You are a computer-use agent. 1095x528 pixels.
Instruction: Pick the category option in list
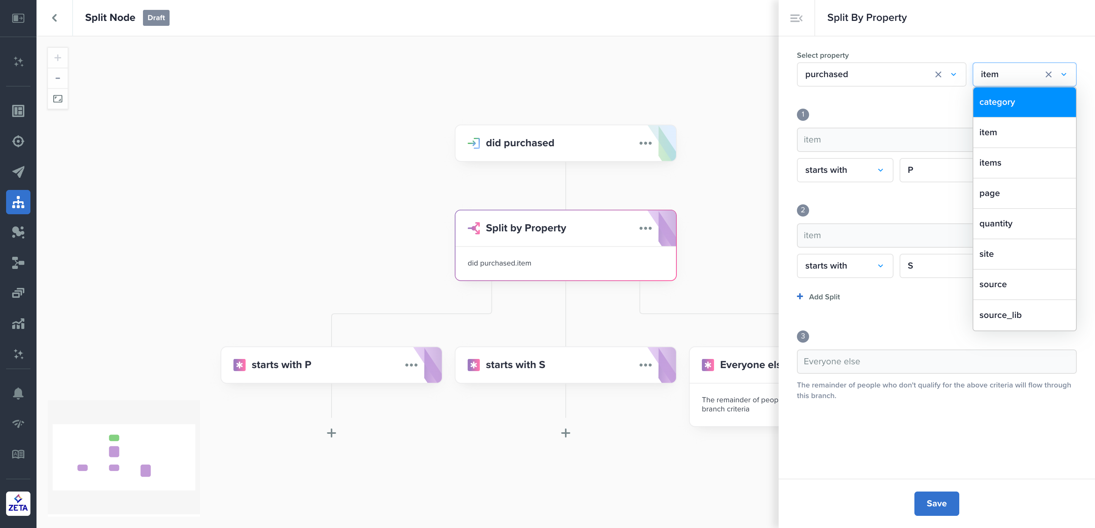997,102
